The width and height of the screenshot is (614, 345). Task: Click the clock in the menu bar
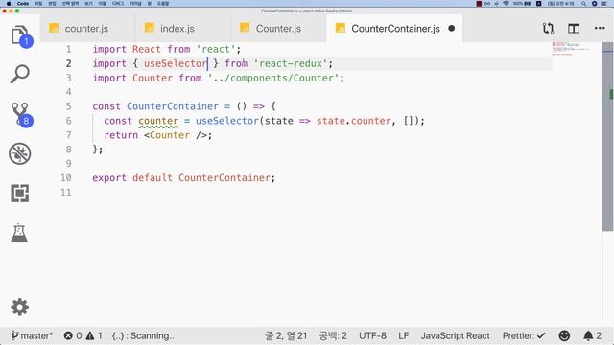(561, 3)
